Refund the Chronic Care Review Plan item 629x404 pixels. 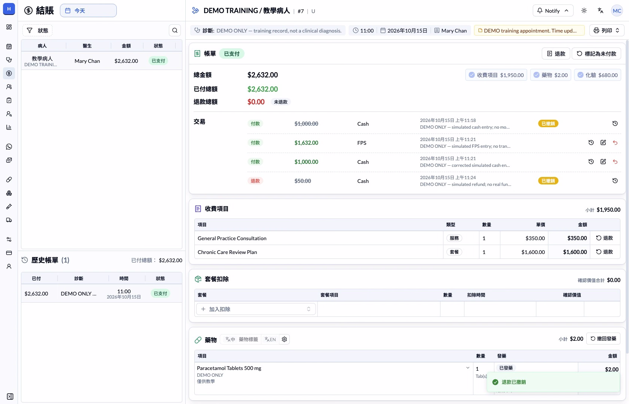[x=605, y=252]
